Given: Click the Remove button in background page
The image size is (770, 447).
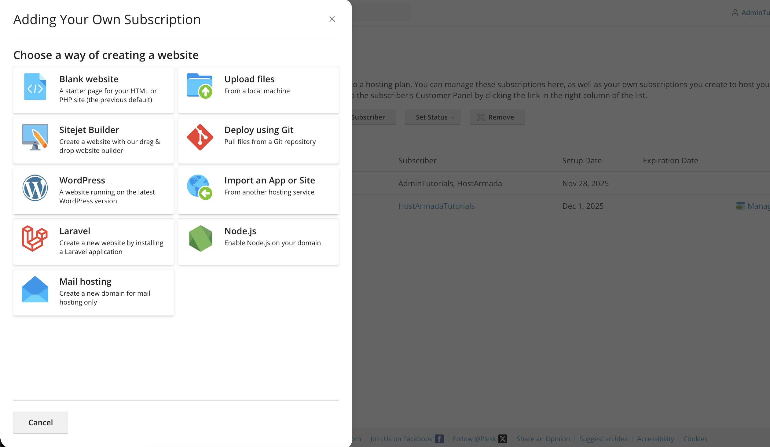Looking at the screenshot, I should coord(497,117).
